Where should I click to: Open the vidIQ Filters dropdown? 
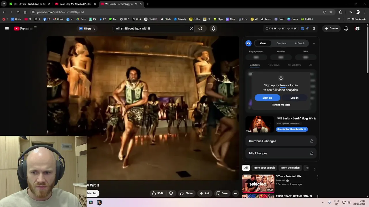pyautogui.click(x=87, y=28)
